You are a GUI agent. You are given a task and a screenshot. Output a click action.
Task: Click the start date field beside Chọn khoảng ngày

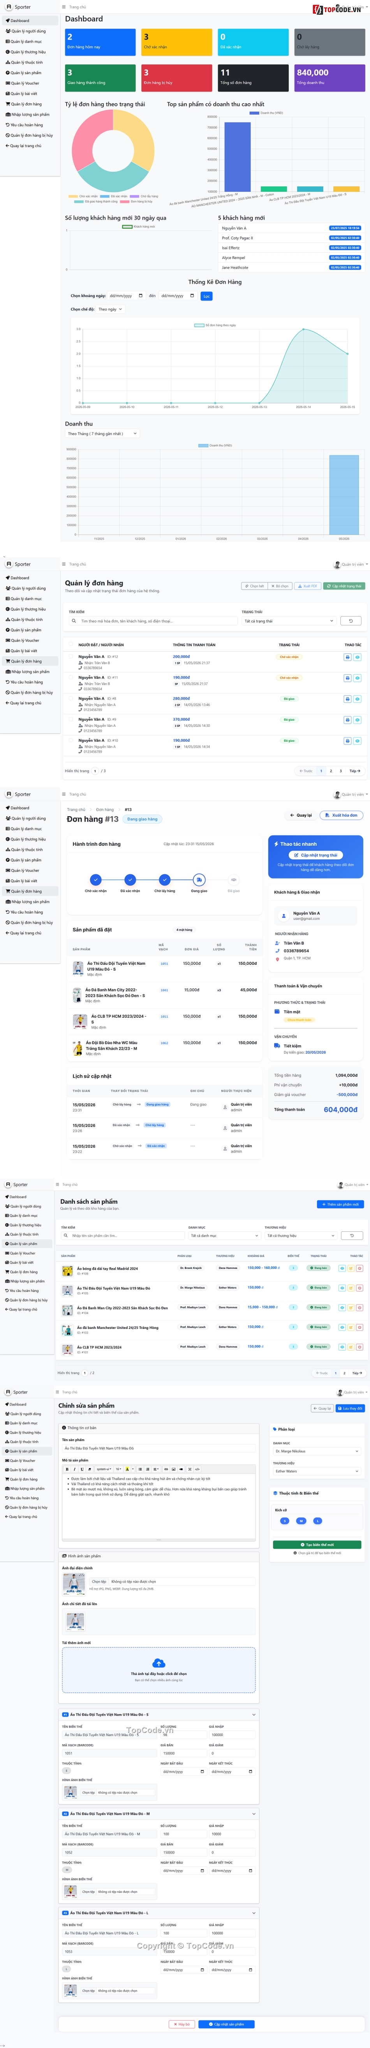pos(126,296)
